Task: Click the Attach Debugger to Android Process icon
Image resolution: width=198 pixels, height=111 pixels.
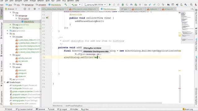Action: [136, 5]
